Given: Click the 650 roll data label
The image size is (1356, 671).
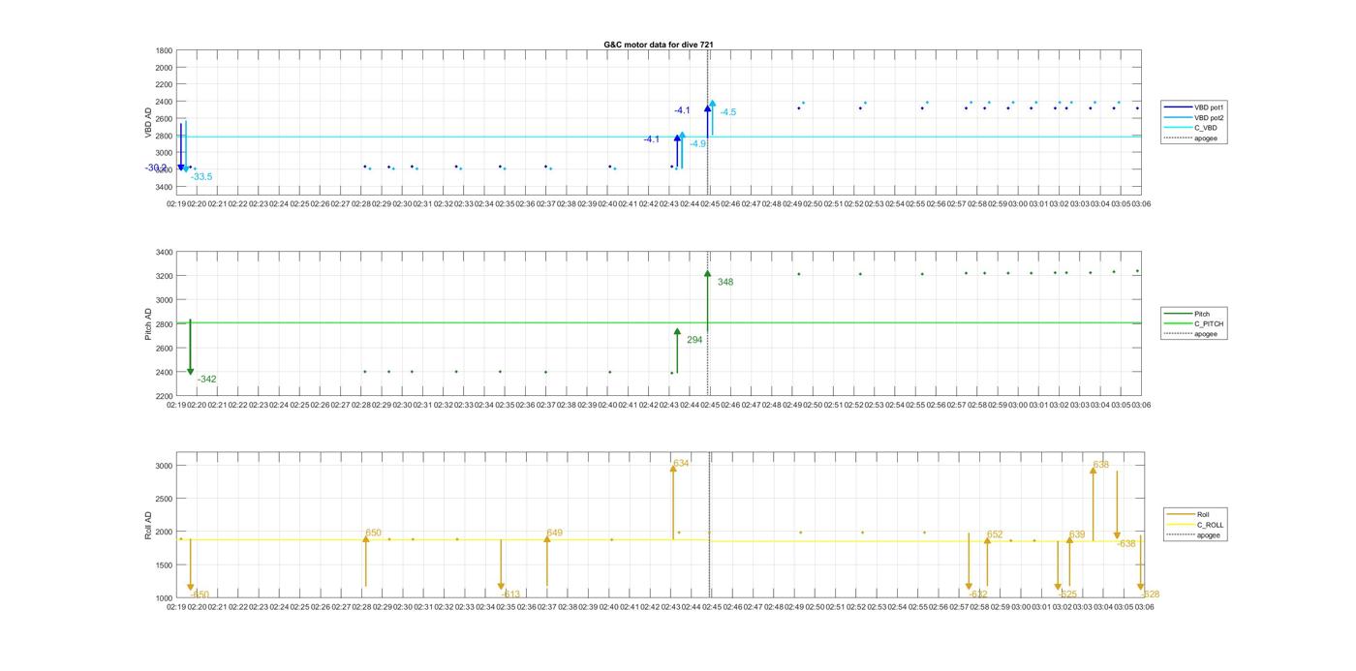Looking at the screenshot, I should coord(374,533).
